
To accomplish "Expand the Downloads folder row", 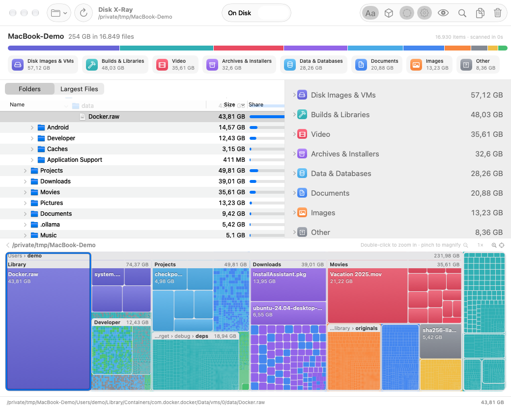I will click(x=25, y=181).
